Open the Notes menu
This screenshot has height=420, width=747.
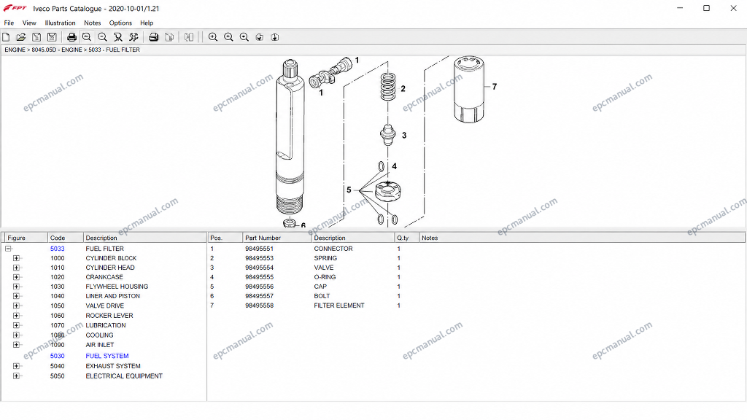coord(93,23)
